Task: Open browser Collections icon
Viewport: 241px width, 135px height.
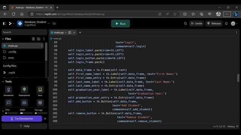Action: click(x=201, y=14)
